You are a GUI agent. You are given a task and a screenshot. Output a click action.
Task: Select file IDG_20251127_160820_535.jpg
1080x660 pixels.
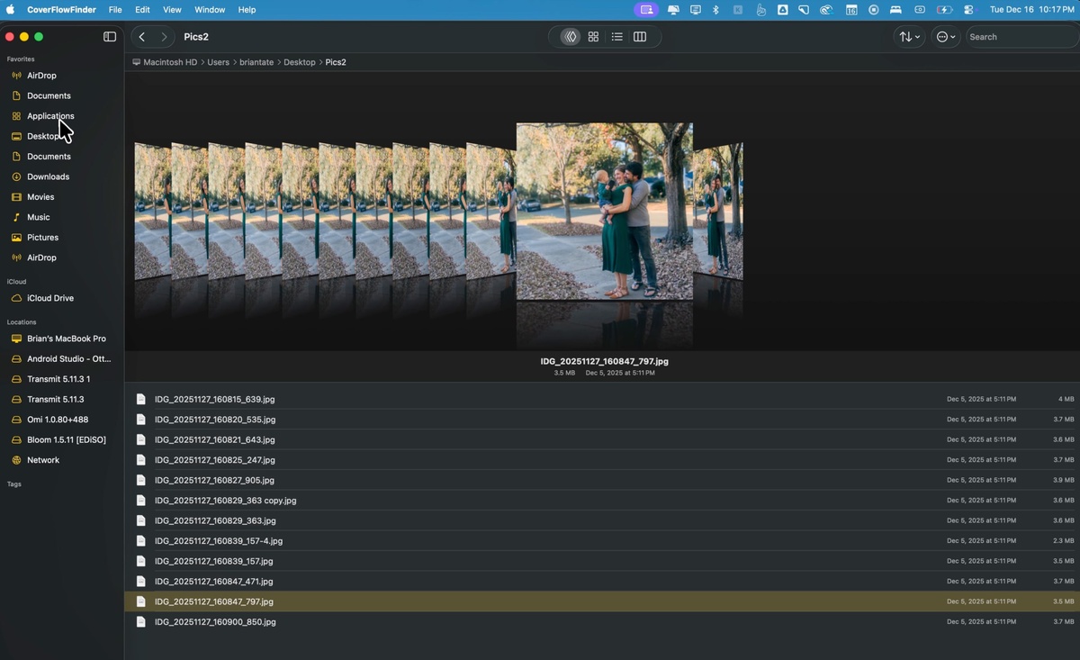coord(602,420)
